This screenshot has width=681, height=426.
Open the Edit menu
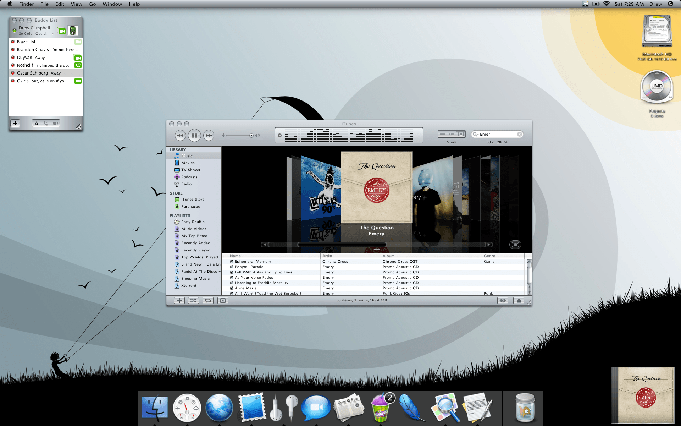[x=60, y=4]
